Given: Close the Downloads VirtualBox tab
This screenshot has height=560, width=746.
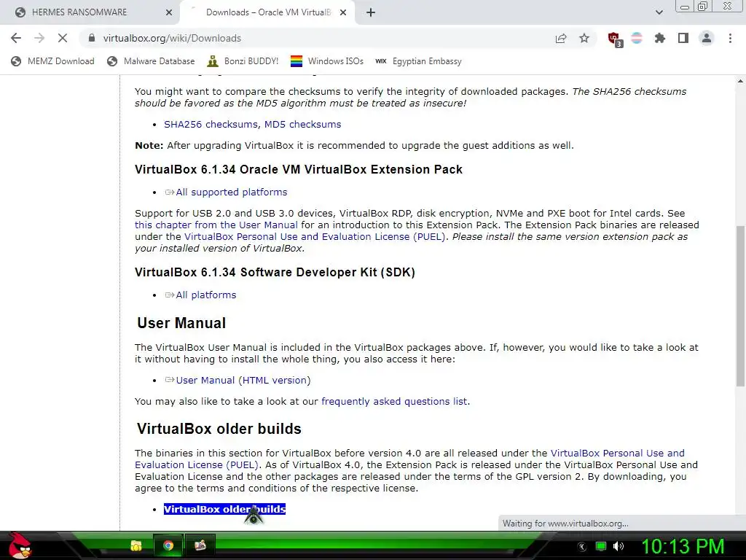Looking at the screenshot, I should pyautogui.click(x=343, y=13).
